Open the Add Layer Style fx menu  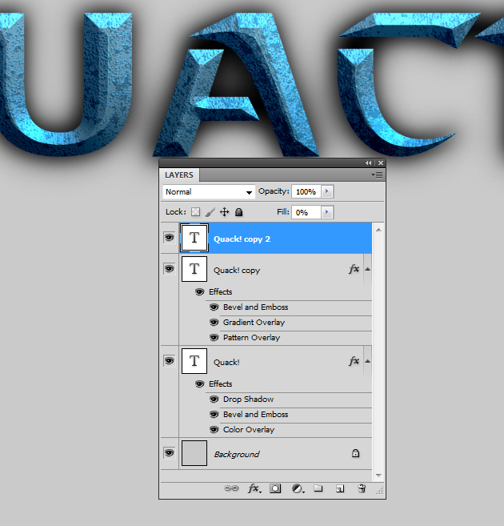click(254, 488)
